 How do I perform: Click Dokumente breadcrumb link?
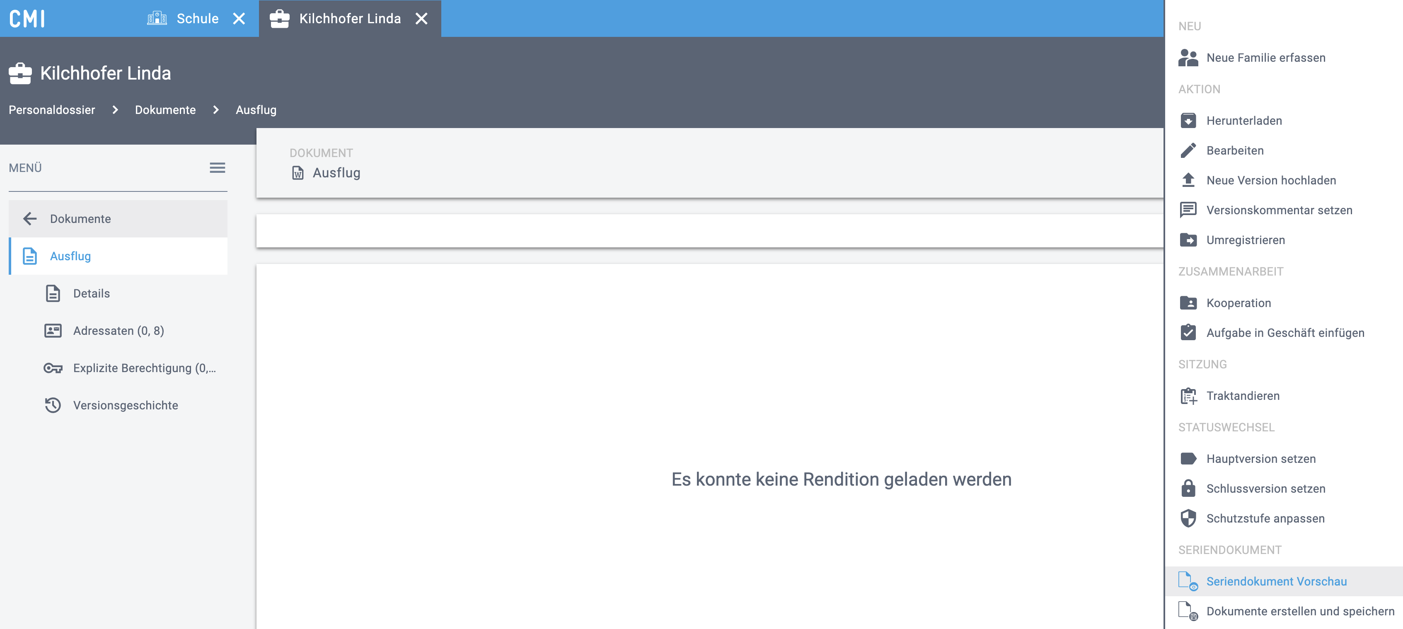pyautogui.click(x=165, y=110)
